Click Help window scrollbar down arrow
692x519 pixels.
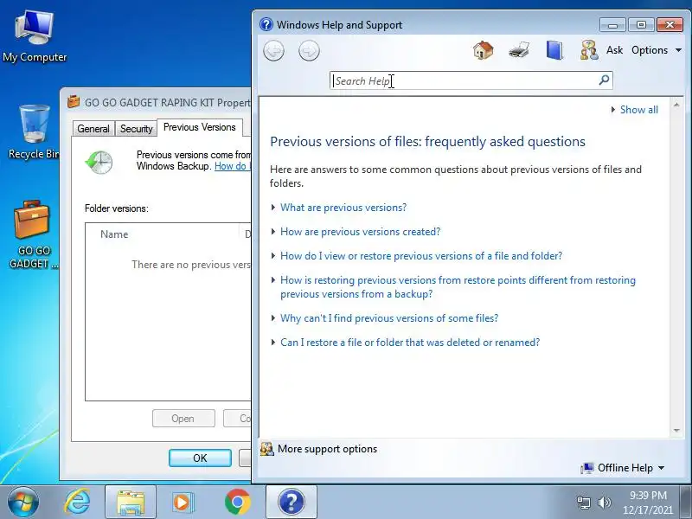pos(676,430)
